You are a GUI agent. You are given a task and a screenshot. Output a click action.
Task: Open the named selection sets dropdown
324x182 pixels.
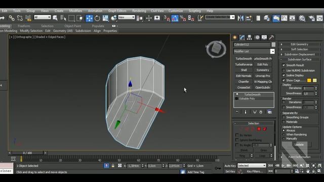pos(232,17)
